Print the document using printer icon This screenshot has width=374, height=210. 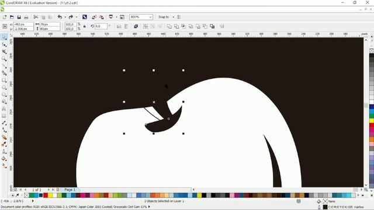tap(26, 17)
